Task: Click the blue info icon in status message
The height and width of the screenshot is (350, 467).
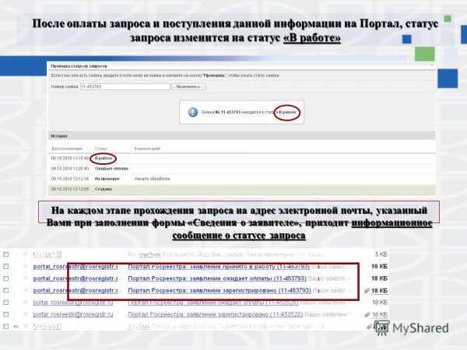Action: 193,112
